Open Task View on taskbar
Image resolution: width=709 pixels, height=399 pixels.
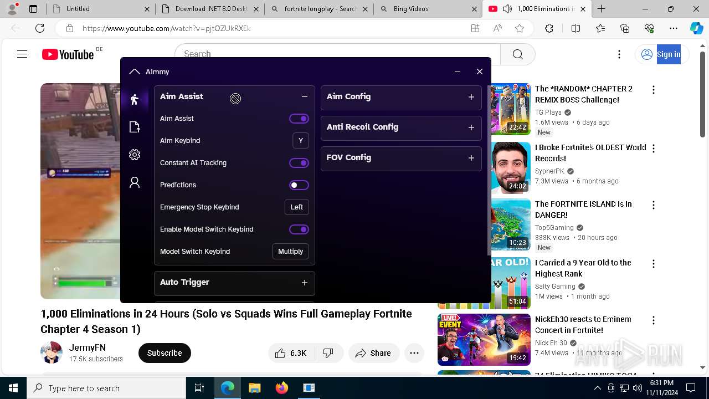199,388
